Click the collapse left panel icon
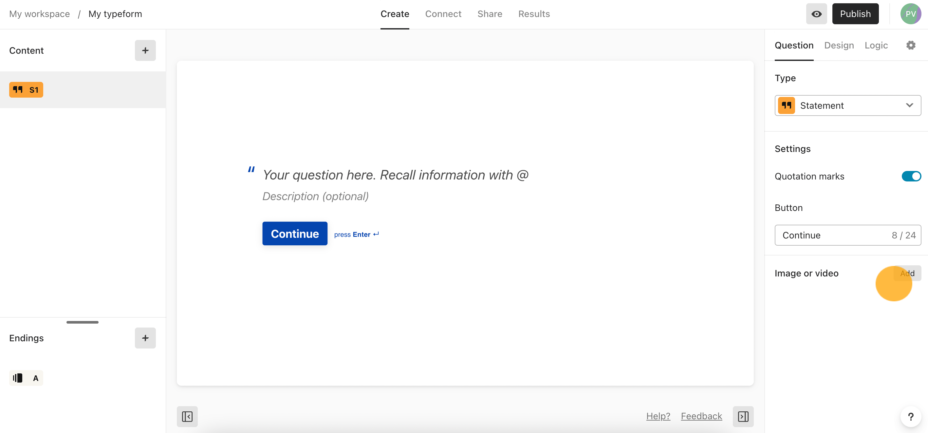 pos(187,416)
